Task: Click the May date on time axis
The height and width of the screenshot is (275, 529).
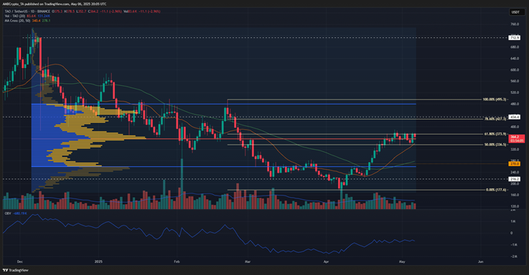Action: (x=402, y=261)
